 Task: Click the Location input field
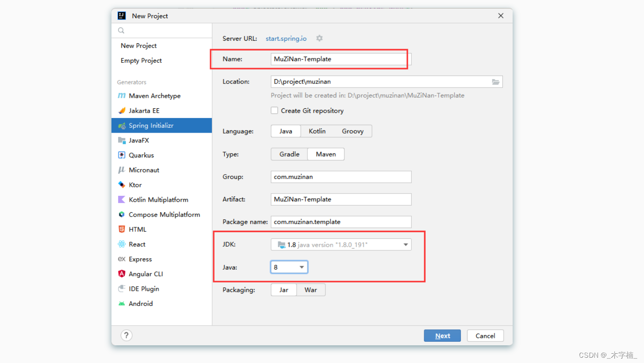pos(387,82)
